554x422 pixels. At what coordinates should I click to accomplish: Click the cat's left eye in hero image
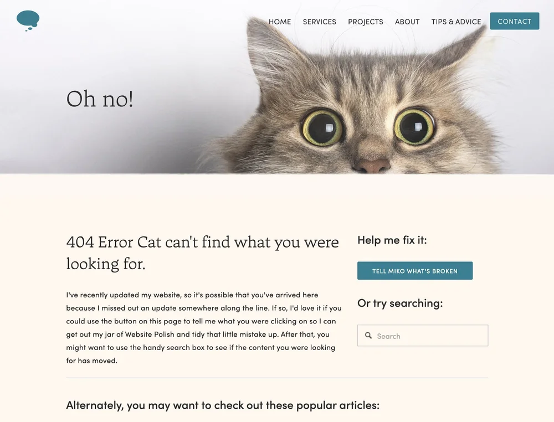(x=322, y=127)
